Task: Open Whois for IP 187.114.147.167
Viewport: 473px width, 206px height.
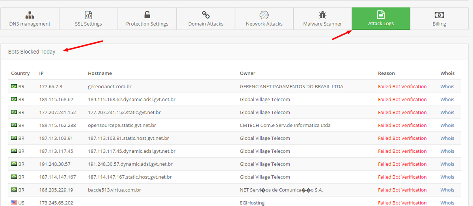Action: [447, 177]
